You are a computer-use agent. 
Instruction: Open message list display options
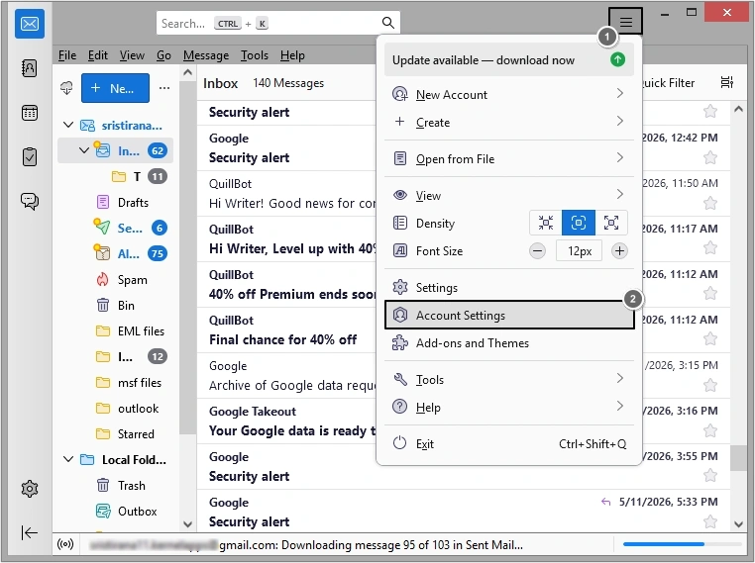[x=727, y=83]
